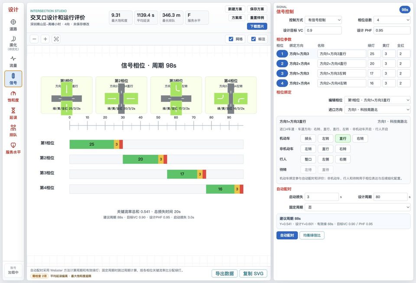Open the 渠化 channelization section

[13, 43]
